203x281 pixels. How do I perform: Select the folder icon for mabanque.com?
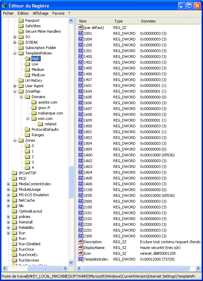[x=34, y=113]
